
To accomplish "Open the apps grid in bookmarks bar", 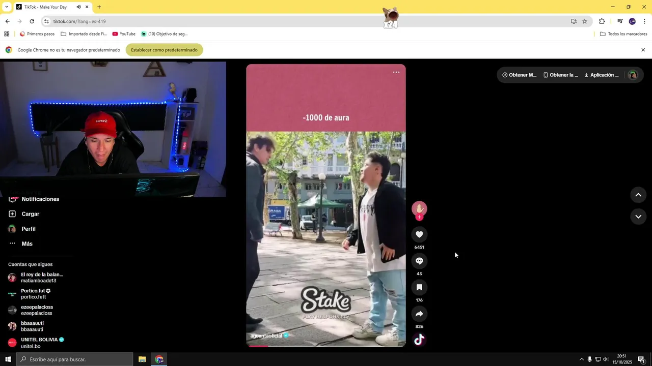I will [x=7, y=34].
